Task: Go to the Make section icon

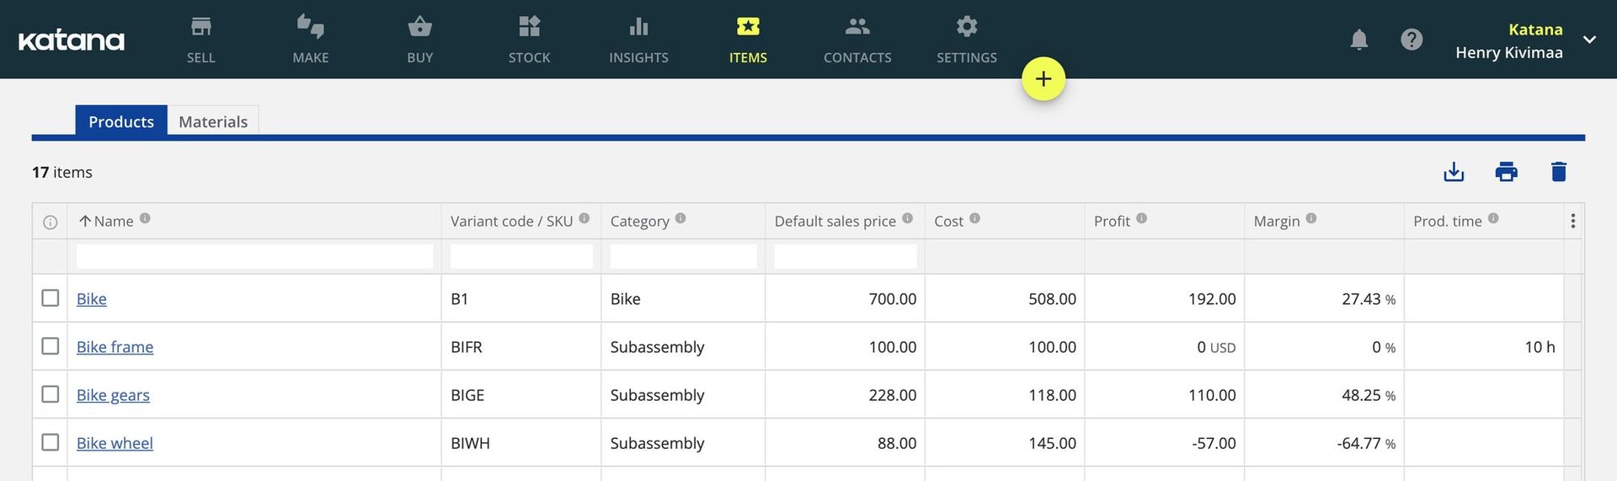Action: (x=310, y=27)
